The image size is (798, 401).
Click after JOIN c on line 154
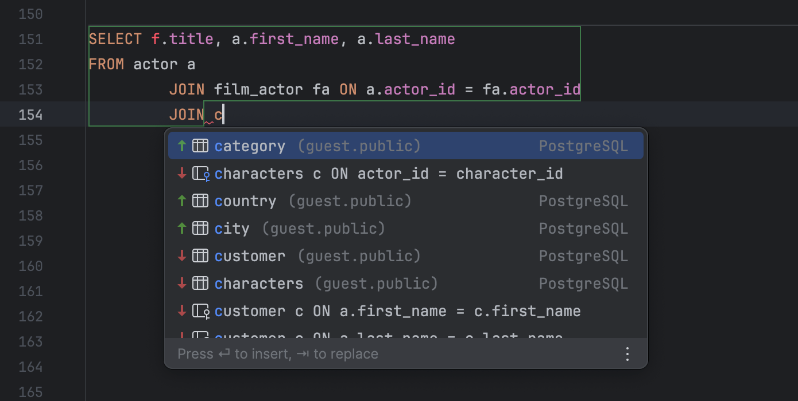pyautogui.click(x=223, y=114)
